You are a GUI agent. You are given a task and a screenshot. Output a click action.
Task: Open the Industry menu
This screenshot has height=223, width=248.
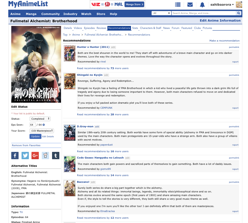click(70, 14)
